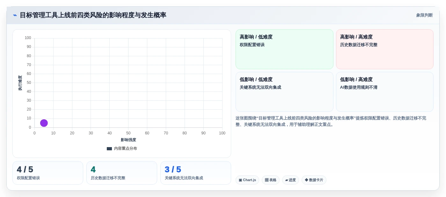Click the 内容重点分布 legend label
446x197 pixels.
click(x=126, y=148)
